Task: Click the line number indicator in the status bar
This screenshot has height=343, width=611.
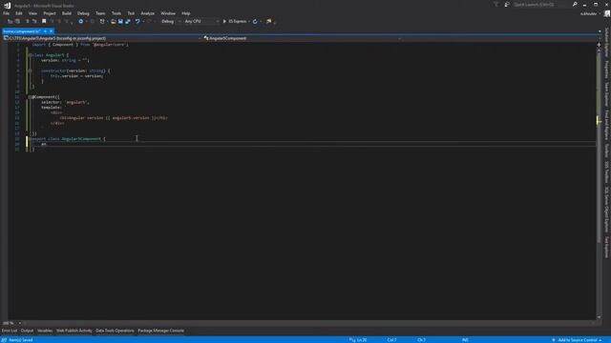Action: tap(362, 340)
